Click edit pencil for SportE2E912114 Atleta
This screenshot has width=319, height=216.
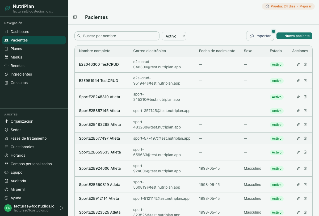coord(298,198)
